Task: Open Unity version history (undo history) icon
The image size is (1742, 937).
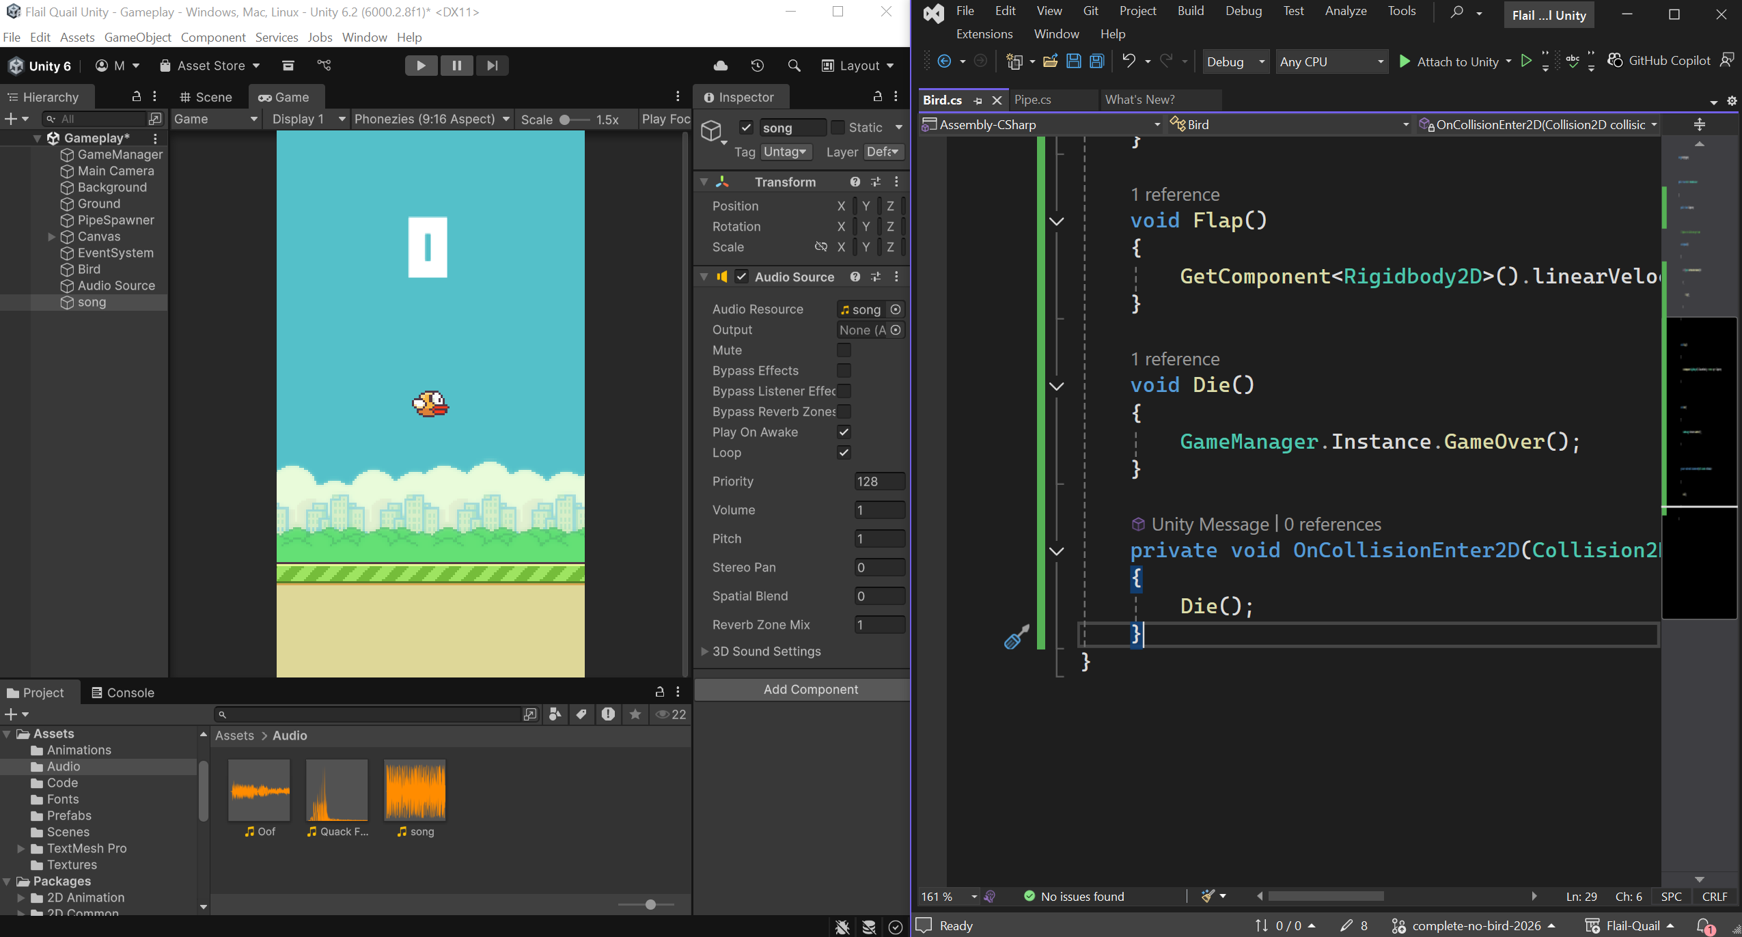Action: point(758,66)
